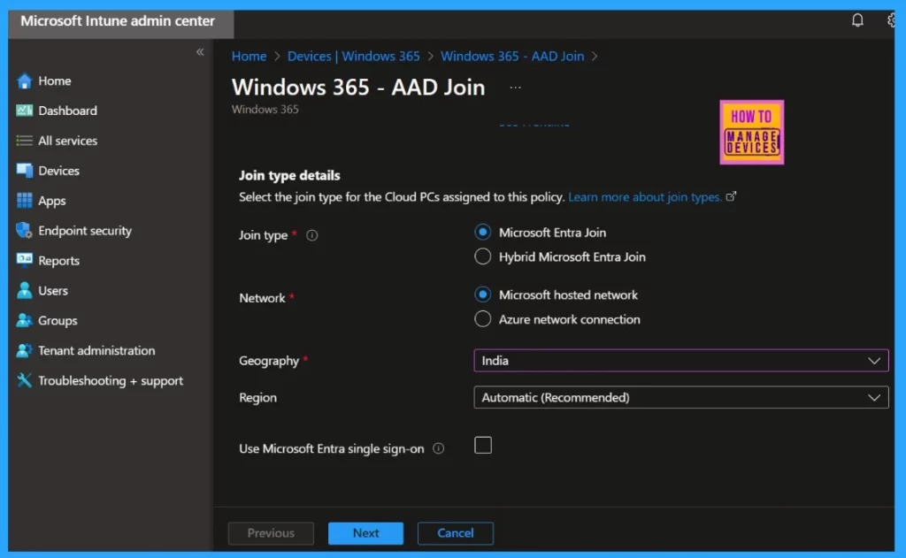
Task: Click the Next button
Action: click(365, 533)
